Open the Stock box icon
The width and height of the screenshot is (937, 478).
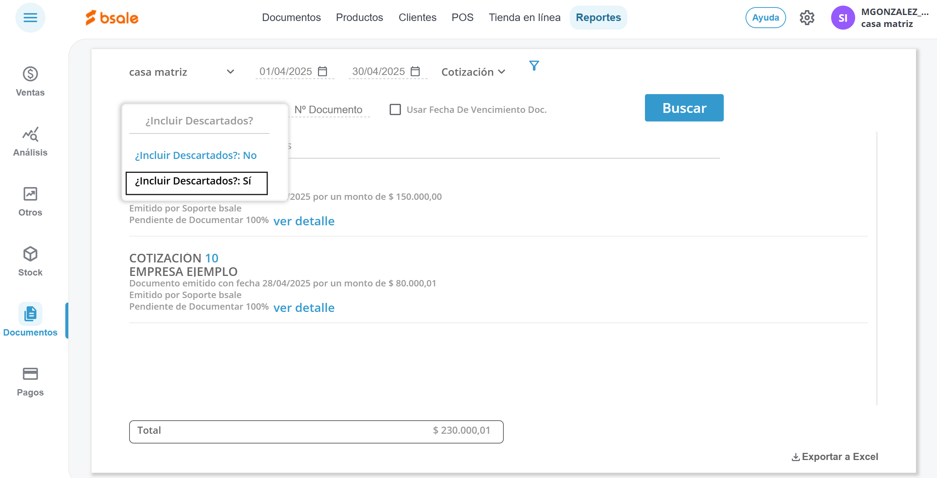coord(30,254)
